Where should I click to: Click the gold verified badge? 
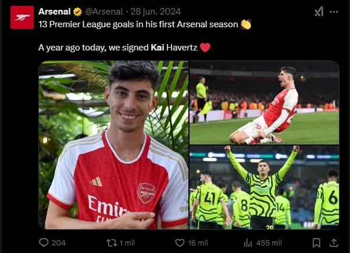77,12
